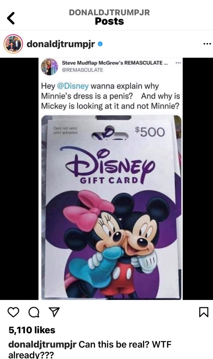Tap the donaldjtrumpjr username in post header
Viewport: 213px width, 359px height.
60,44
